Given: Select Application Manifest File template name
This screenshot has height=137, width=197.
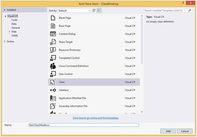Looking at the screenshot, I should click(72, 98).
